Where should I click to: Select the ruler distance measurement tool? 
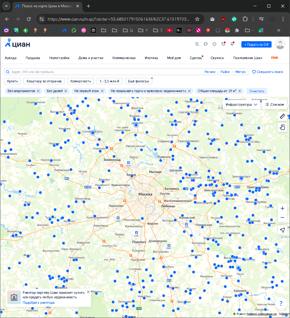pyautogui.click(x=282, y=116)
